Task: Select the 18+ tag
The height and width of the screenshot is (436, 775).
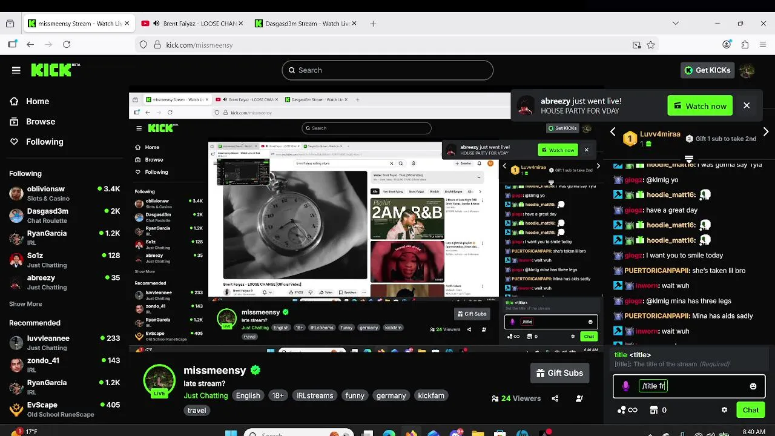Action: point(278,395)
